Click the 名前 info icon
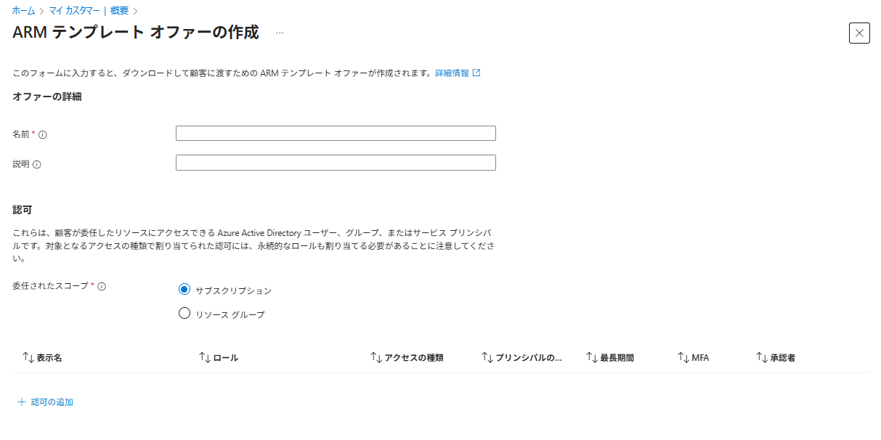Image resolution: width=881 pixels, height=440 pixels. (x=42, y=134)
